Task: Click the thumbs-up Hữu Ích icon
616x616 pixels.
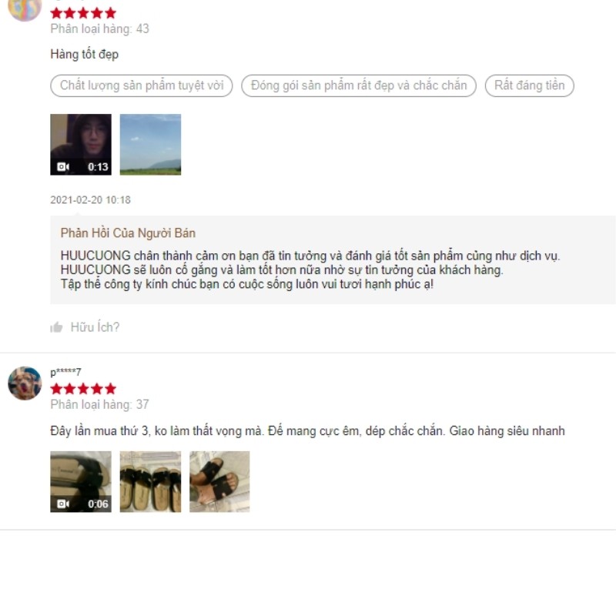Action: pyautogui.click(x=56, y=327)
